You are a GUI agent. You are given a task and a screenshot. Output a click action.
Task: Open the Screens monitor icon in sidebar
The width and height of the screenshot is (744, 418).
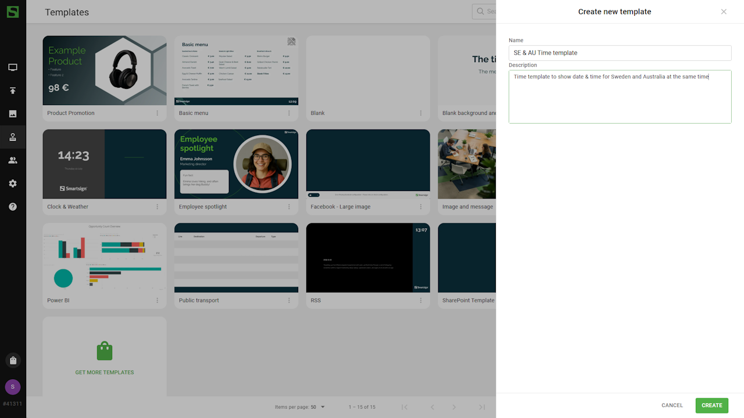click(13, 67)
